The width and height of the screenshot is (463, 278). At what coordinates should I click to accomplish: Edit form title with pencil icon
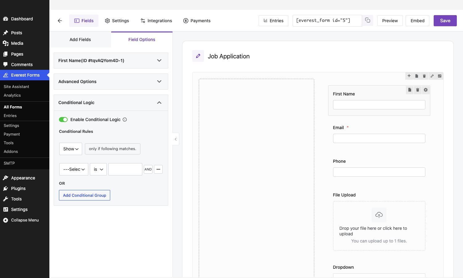tap(198, 56)
